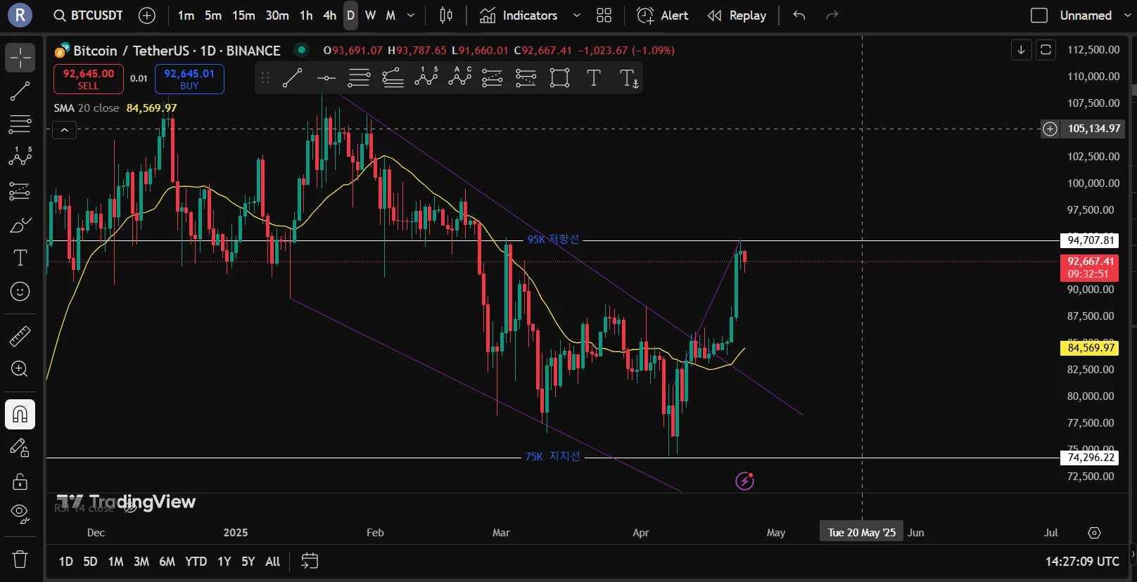Set the date range to 3M
Screen dimensions: 1137x582
(141, 562)
